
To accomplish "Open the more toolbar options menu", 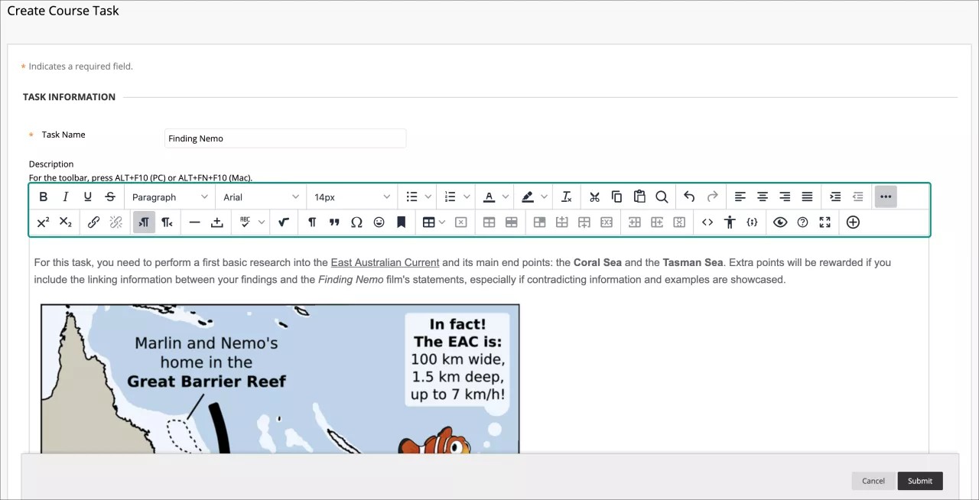I will (x=885, y=196).
